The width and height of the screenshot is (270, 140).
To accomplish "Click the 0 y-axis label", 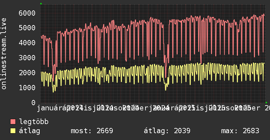I will click(33, 103).
